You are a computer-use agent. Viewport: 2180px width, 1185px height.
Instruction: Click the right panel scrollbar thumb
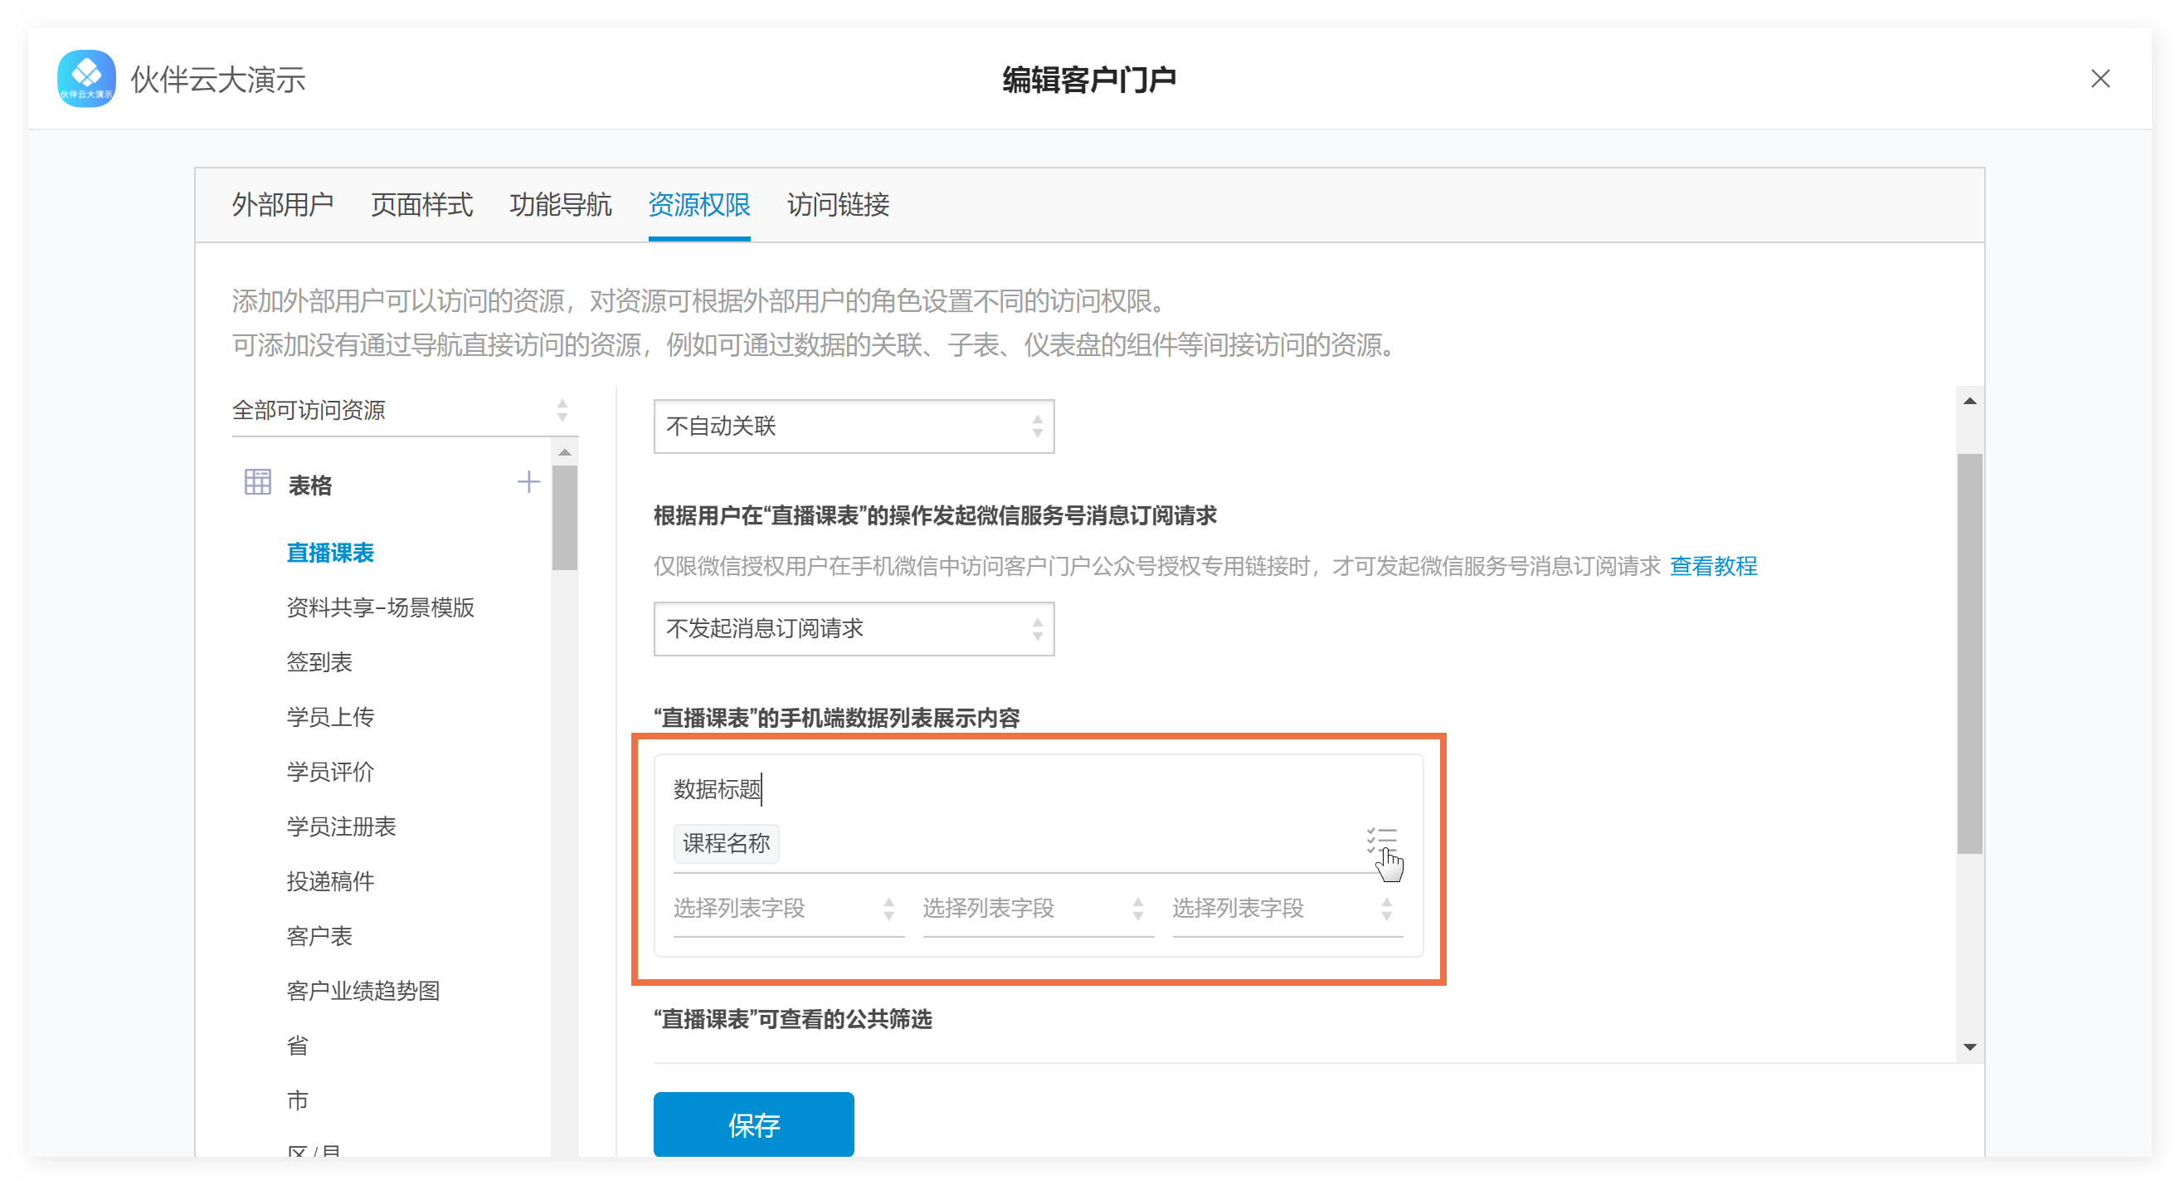(x=1969, y=653)
